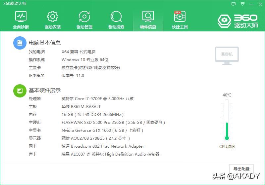
Task: Click the green 基本硬件展示 monitor icon
Action: (20, 91)
